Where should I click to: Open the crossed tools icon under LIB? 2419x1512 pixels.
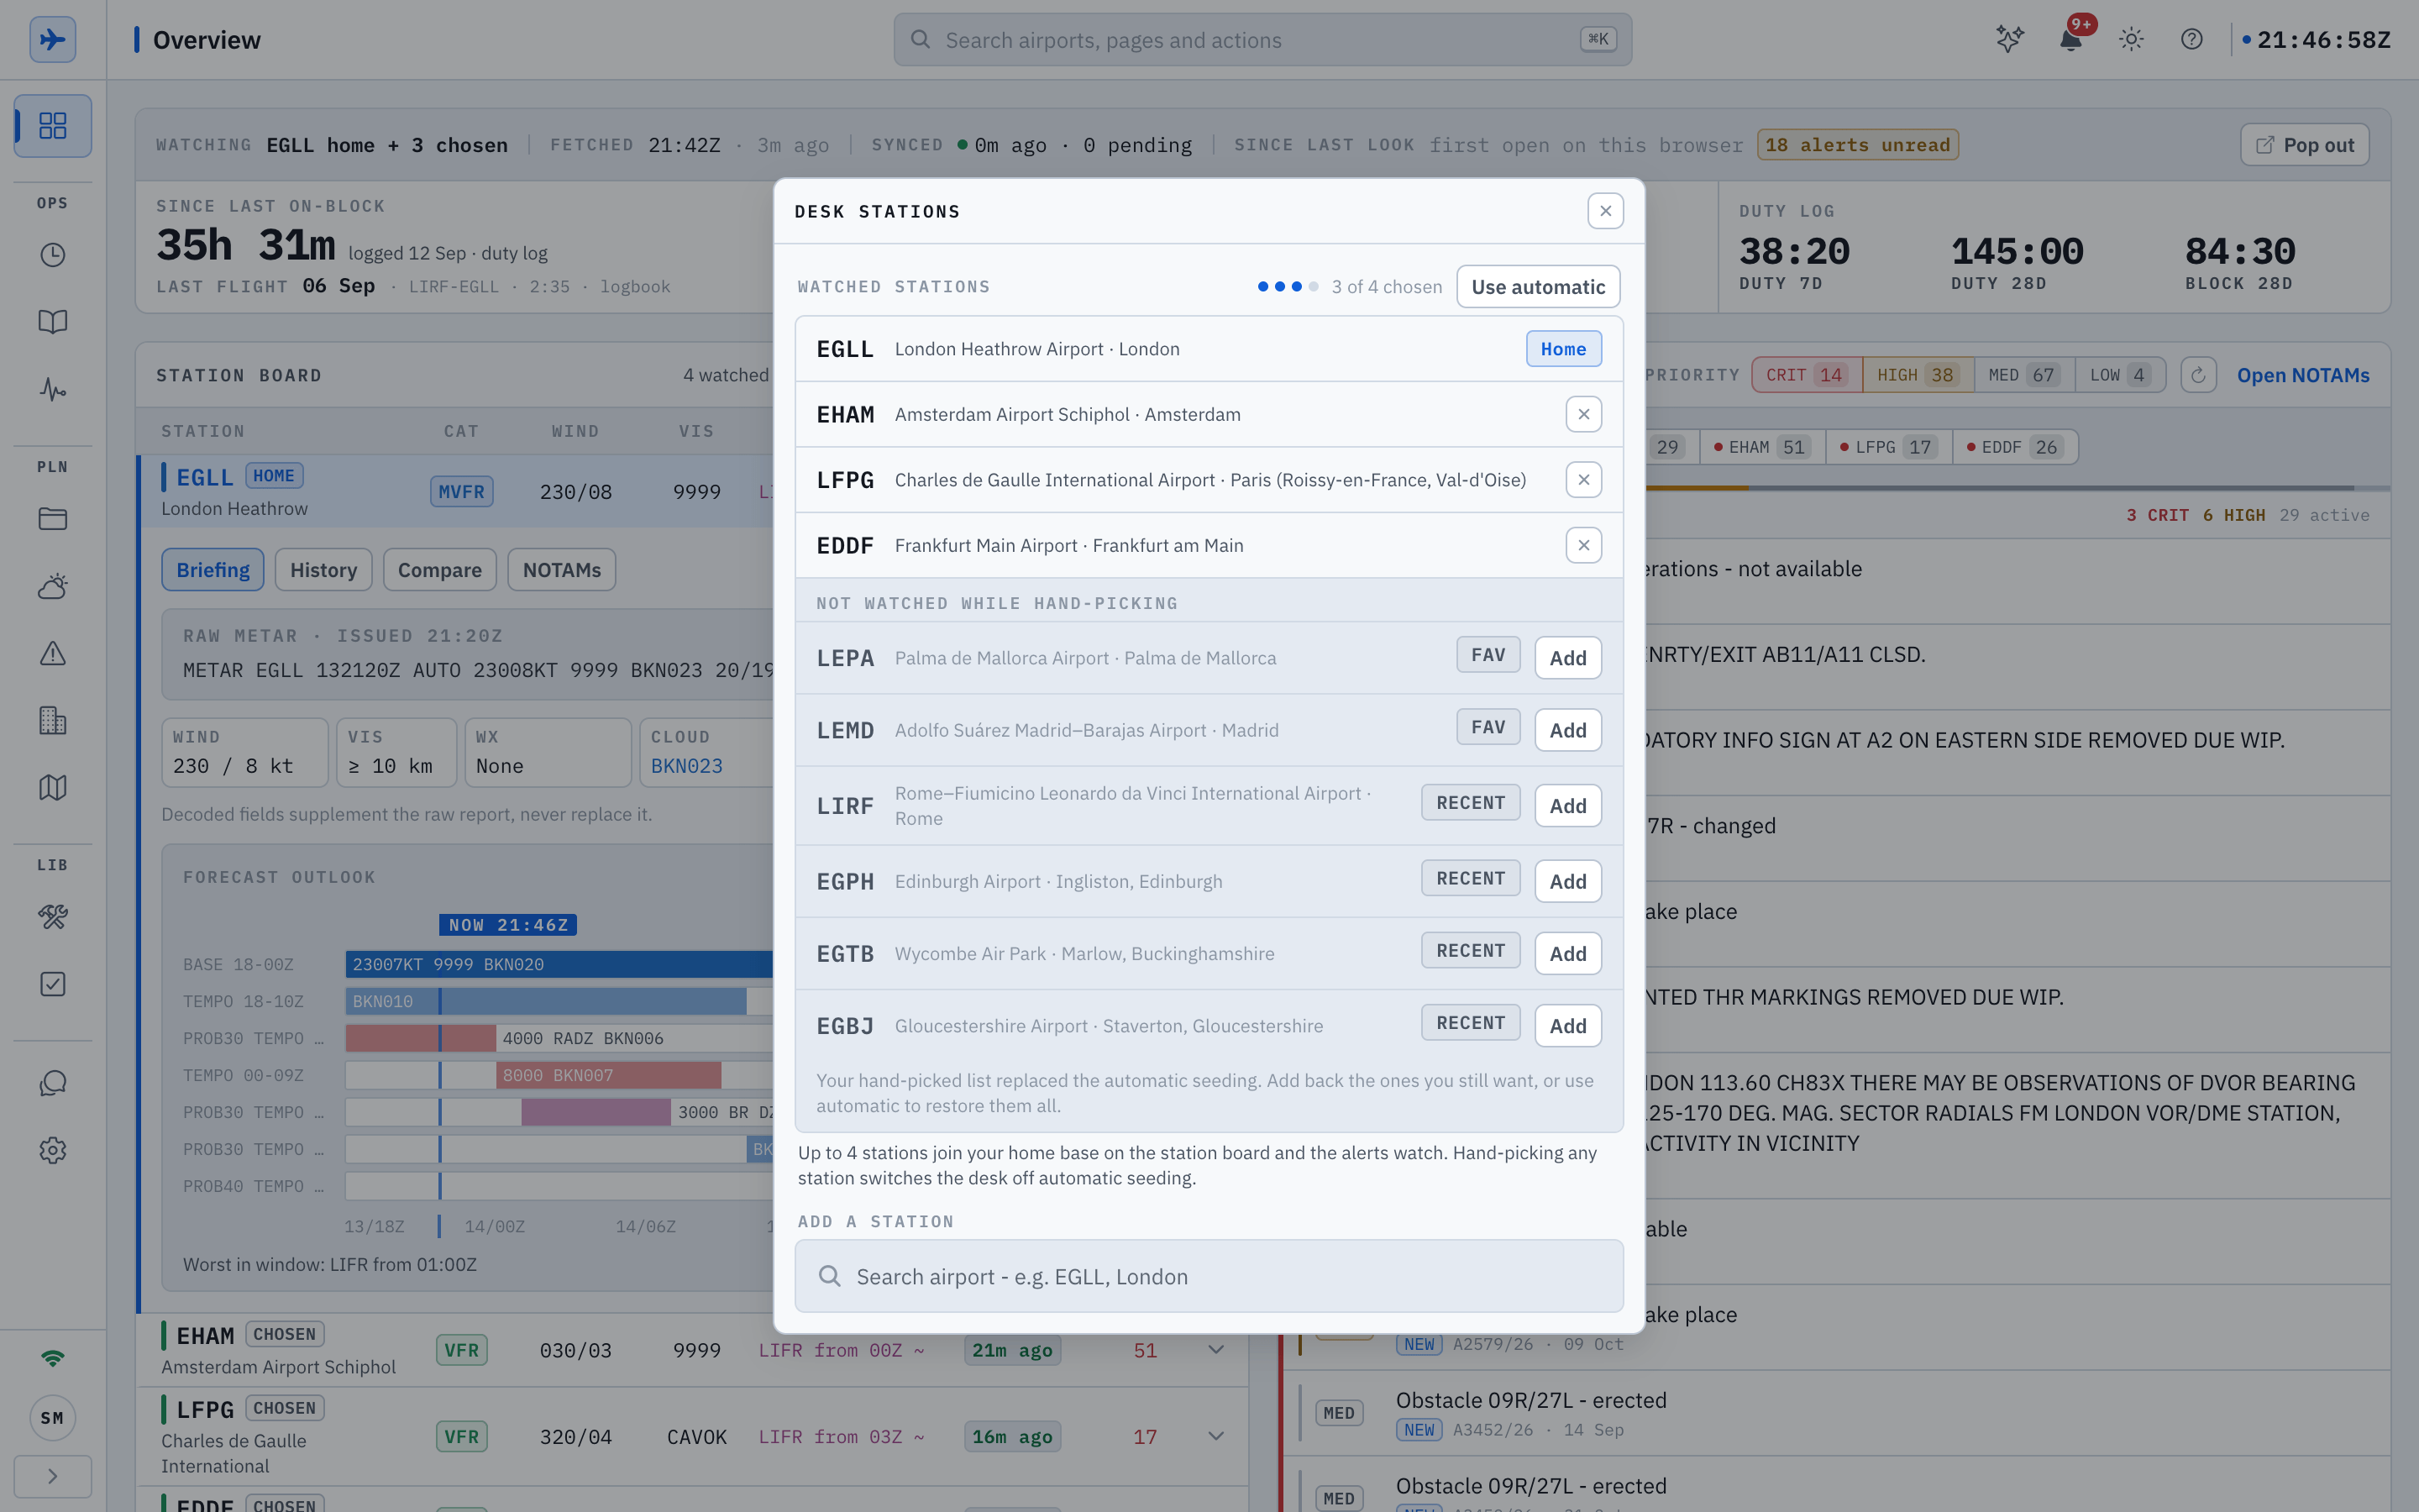[x=53, y=917]
